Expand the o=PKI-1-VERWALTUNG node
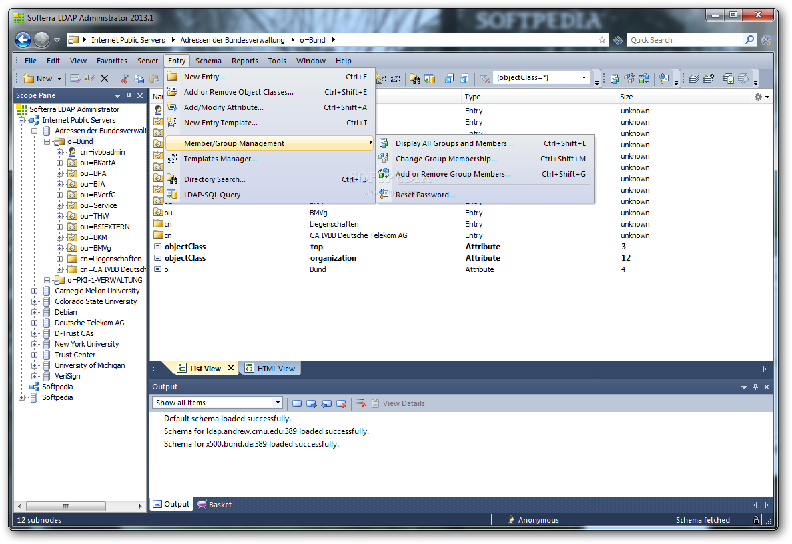 (x=47, y=280)
